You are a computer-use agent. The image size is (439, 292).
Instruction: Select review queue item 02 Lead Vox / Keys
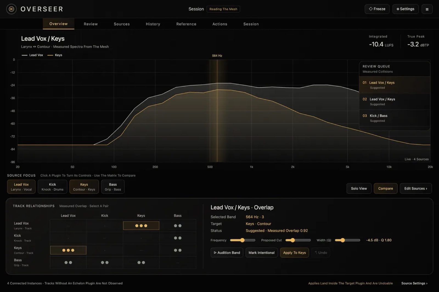tap(394, 101)
